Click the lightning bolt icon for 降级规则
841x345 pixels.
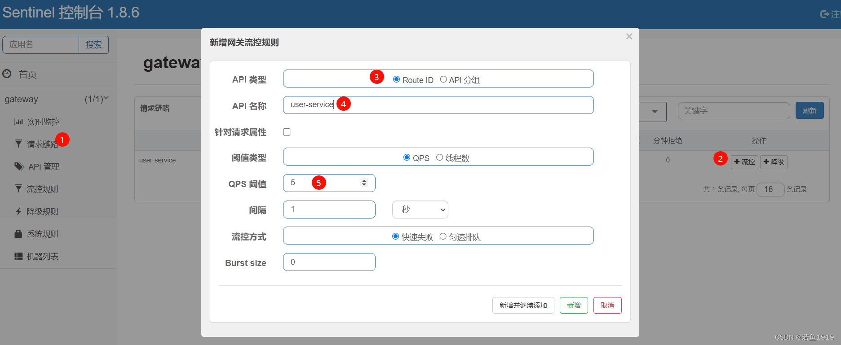[x=18, y=211]
